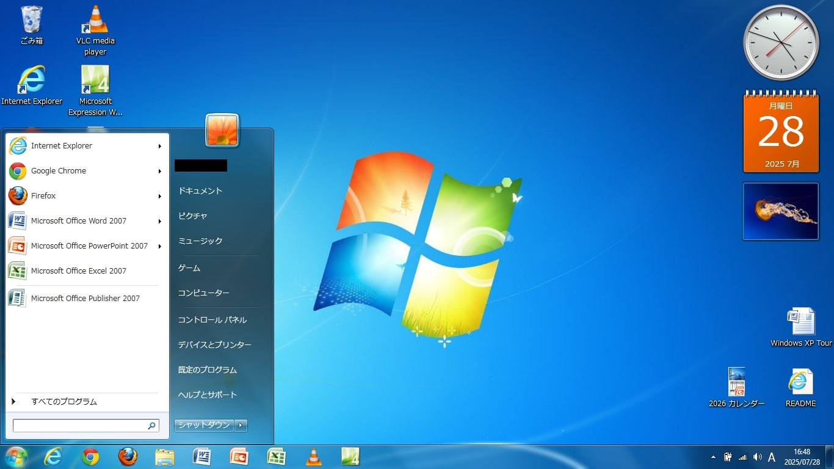Open コントロール パネル from Start menu
Screen dimensions: 834x469
[212, 320]
